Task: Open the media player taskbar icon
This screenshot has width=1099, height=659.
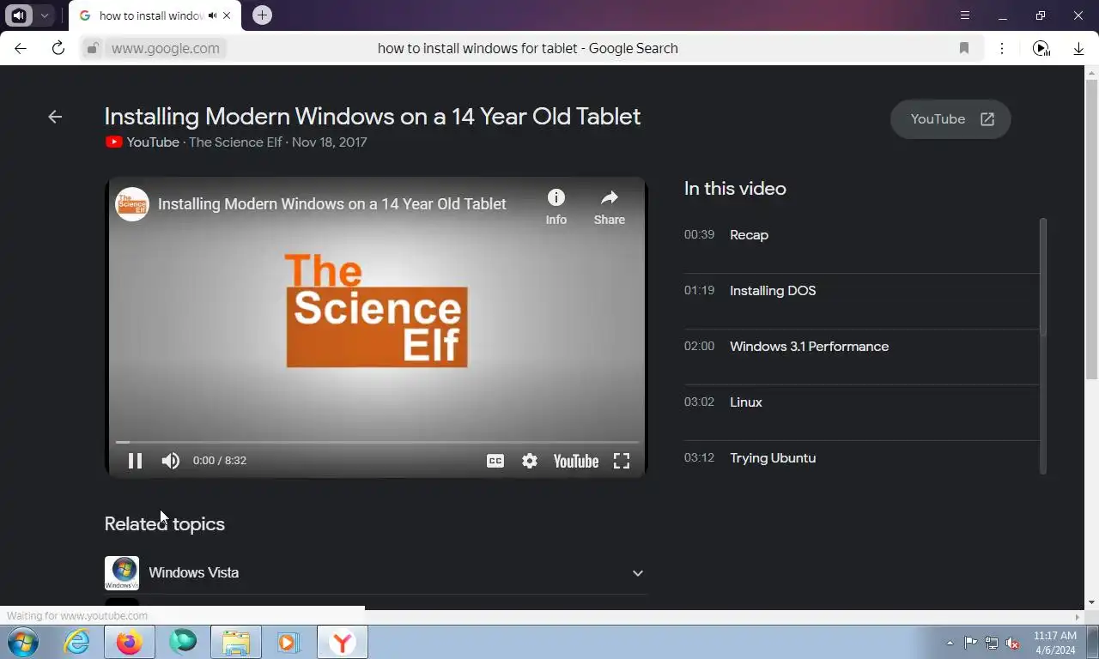Action: coord(289,642)
